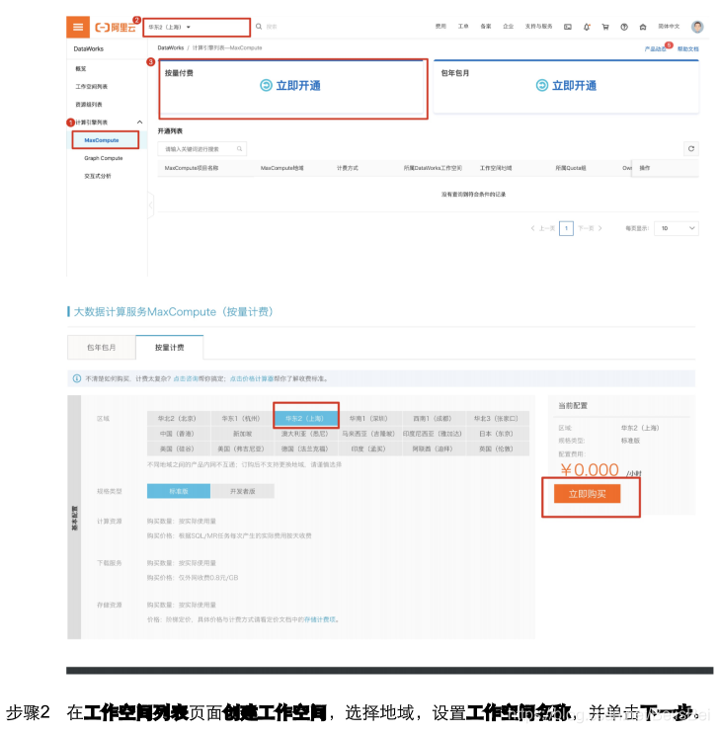
Task: Select 交互式分析 in the sidebar
Action: pyautogui.click(x=98, y=176)
